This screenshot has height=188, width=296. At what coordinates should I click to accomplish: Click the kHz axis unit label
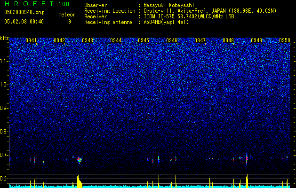click(x=4, y=38)
